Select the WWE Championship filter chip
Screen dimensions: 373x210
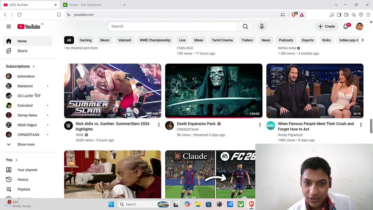(x=155, y=40)
